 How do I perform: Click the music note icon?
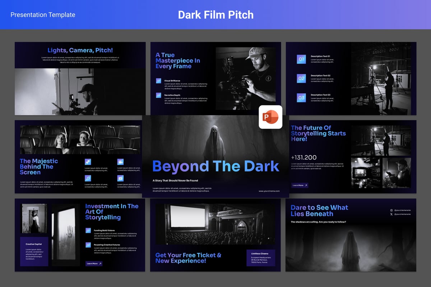[x=88, y=178]
